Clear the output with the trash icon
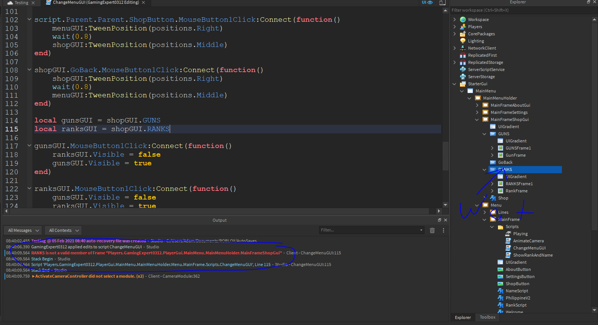The height and width of the screenshot is (325, 598). (432, 230)
